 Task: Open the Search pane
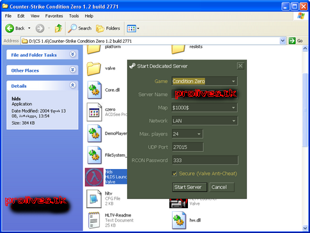point(79,28)
